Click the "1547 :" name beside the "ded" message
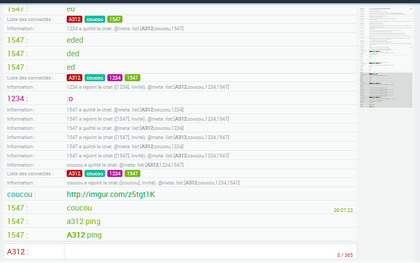Image resolution: width=420 pixels, height=263 pixels. tap(17, 54)
